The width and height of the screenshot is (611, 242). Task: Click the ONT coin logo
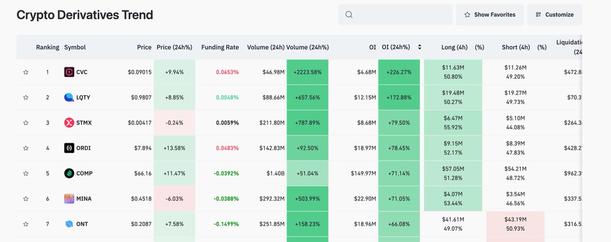(x=69, y=224)
